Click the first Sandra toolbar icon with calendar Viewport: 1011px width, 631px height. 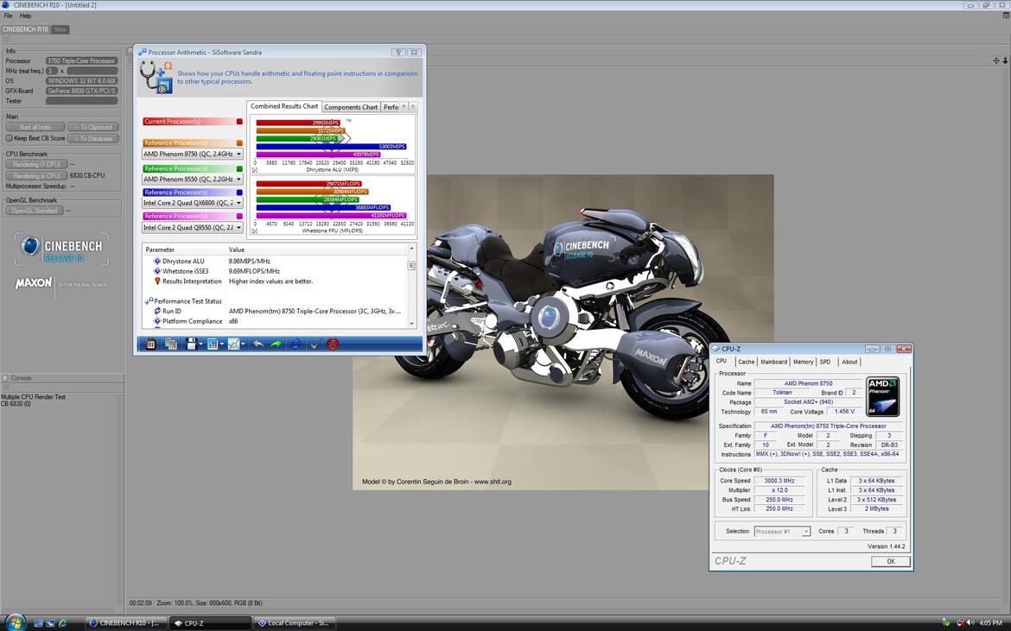click(150, 344)
